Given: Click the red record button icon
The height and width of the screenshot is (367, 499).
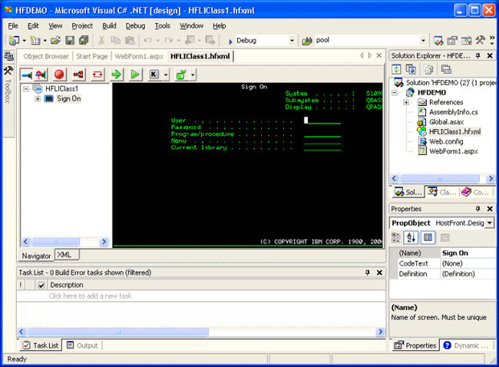Looking at the screenshot, I should 59,74.
